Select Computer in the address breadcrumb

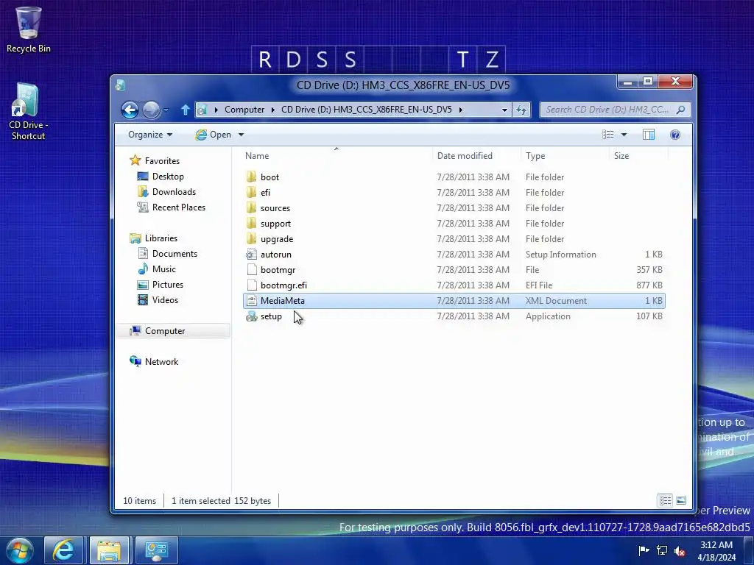244,110
